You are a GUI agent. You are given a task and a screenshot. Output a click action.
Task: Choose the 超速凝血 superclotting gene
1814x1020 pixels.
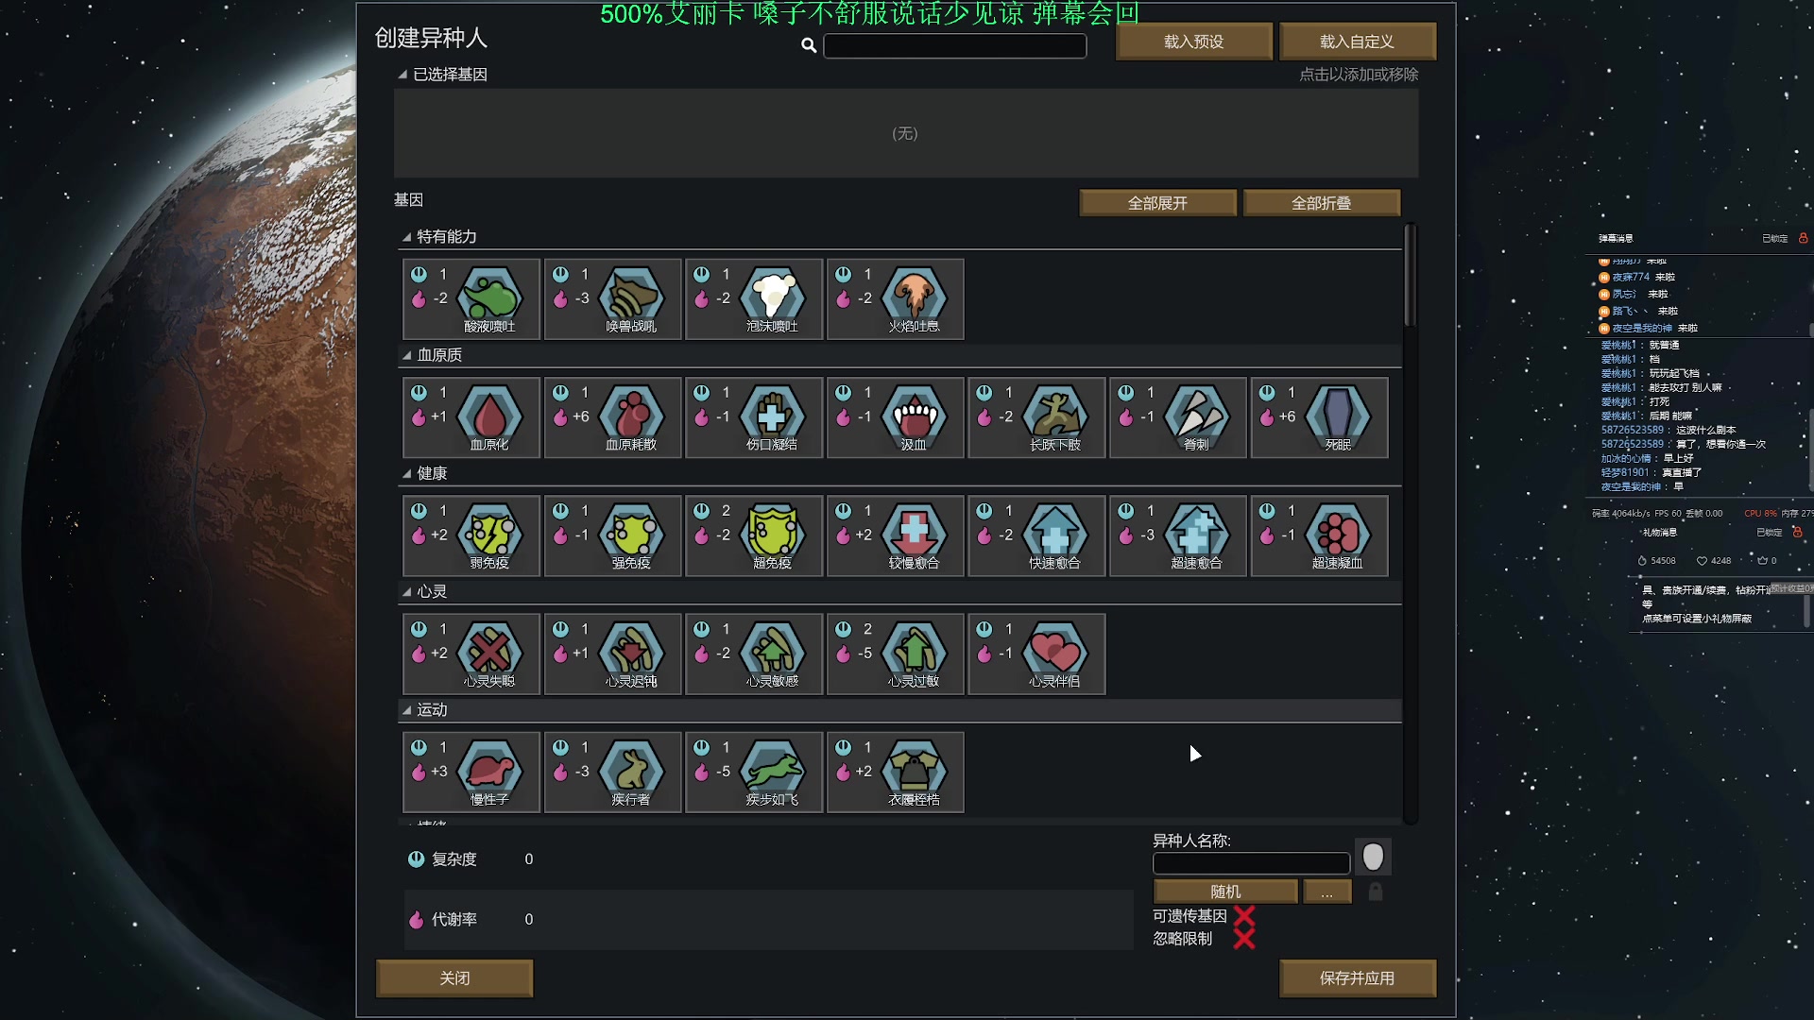pos(1319,535)
